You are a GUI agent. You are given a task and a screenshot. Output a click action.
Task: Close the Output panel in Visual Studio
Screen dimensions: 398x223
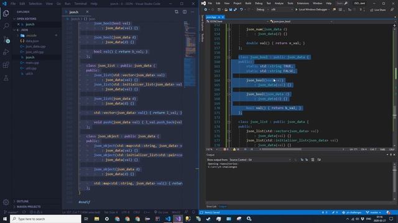click(394, 155)
